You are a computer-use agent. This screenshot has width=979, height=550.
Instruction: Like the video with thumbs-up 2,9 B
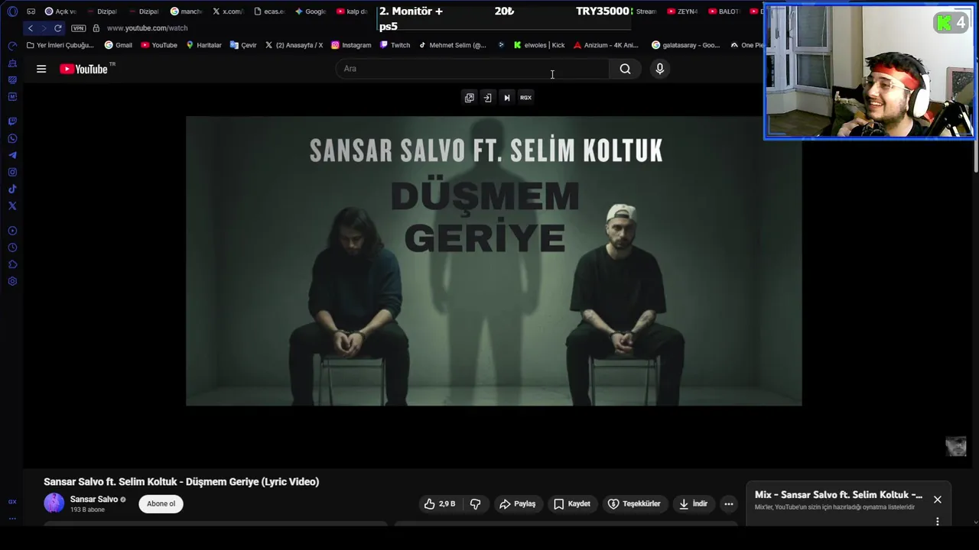click(x=440, y=503)
